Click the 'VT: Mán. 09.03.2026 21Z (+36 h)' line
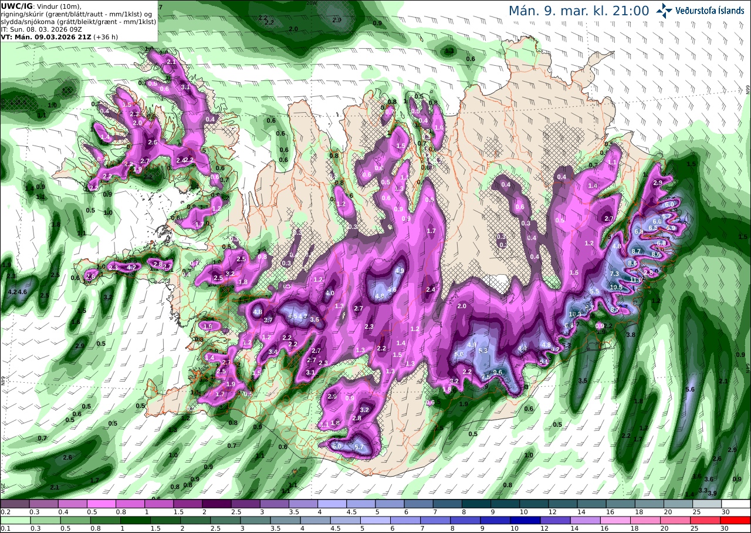 tap(59, 36)
